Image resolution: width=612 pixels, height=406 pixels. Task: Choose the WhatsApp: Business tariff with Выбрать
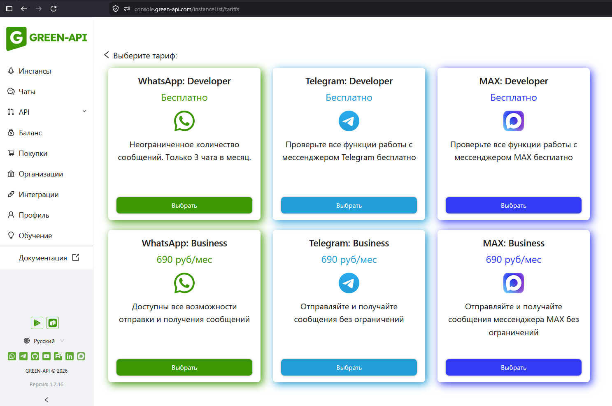[x=184, y=367]
